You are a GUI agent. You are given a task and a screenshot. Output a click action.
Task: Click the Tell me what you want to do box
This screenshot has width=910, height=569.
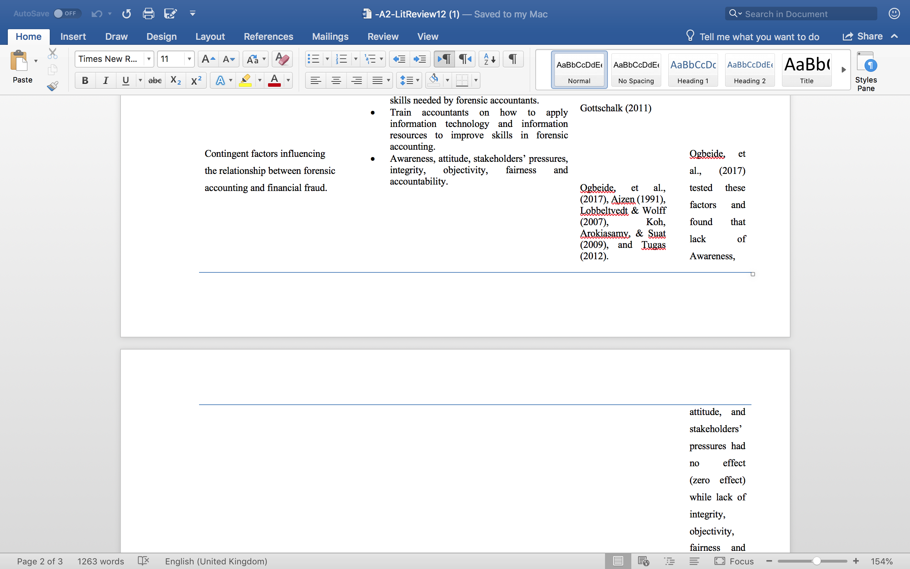coord(753,37)
